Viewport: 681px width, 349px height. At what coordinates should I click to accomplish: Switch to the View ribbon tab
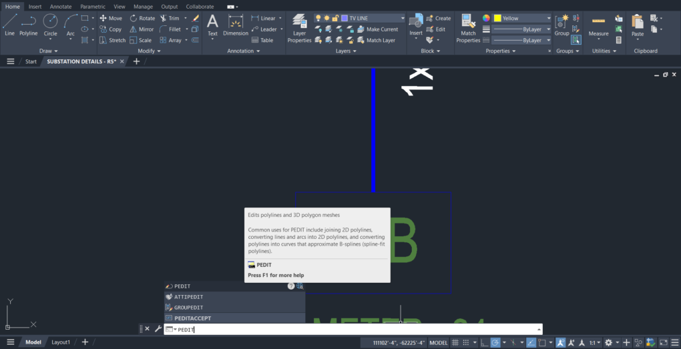120,7
